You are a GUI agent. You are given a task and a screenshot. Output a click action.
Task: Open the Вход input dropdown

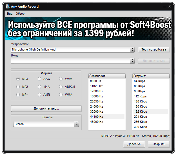click(72, 61)
